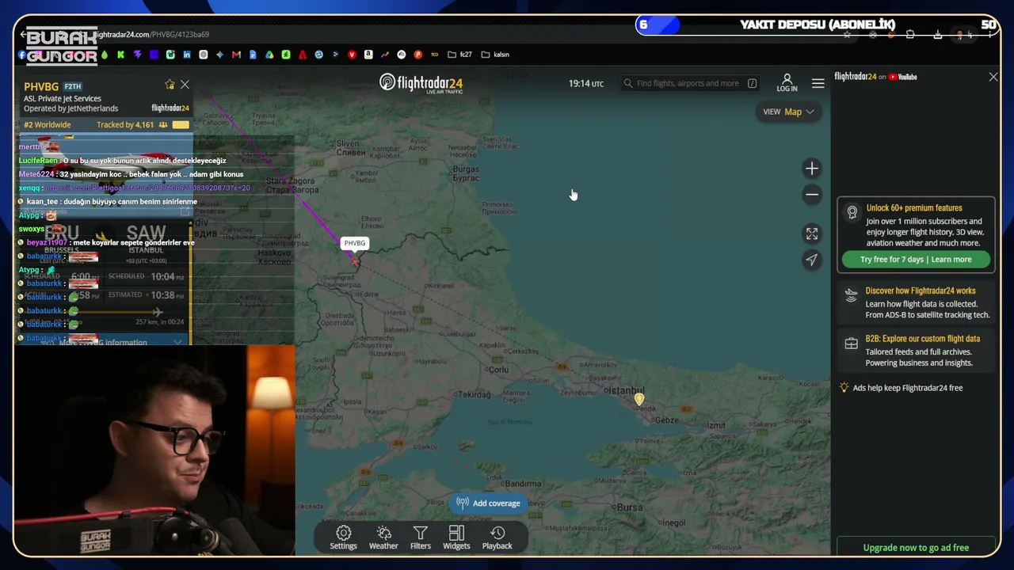
Task: Zoom out with the minus map control
Action: pos(812,195)
